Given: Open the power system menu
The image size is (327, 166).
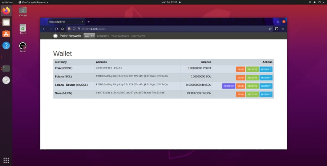Looking at the screenshot, I should (319, 2).
